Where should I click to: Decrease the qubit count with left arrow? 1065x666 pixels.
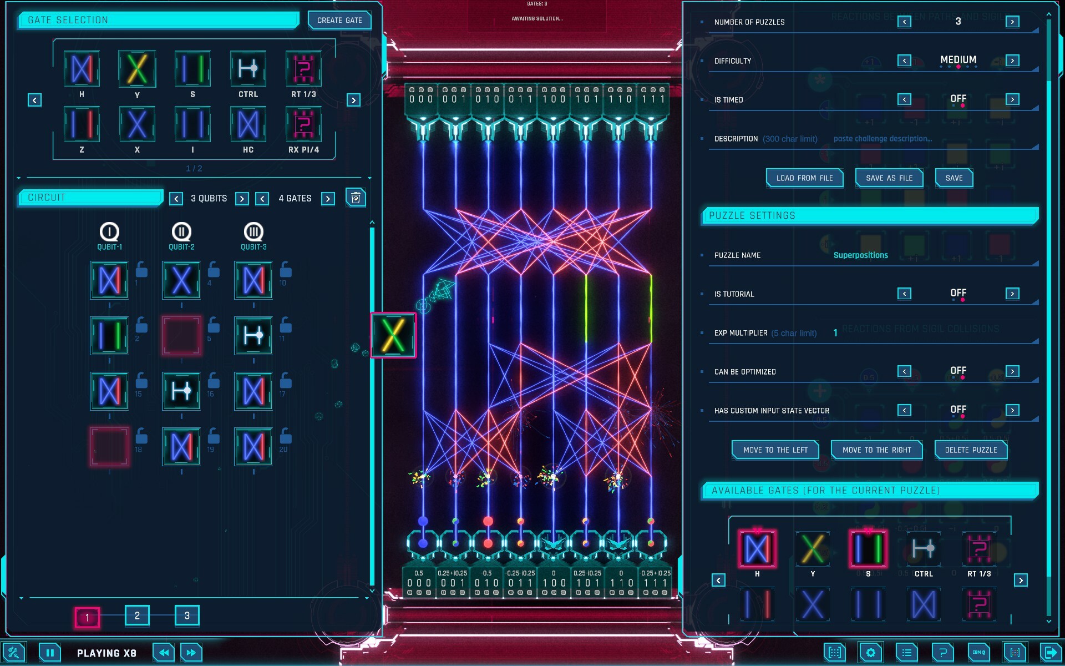click(x=176, y=198)
